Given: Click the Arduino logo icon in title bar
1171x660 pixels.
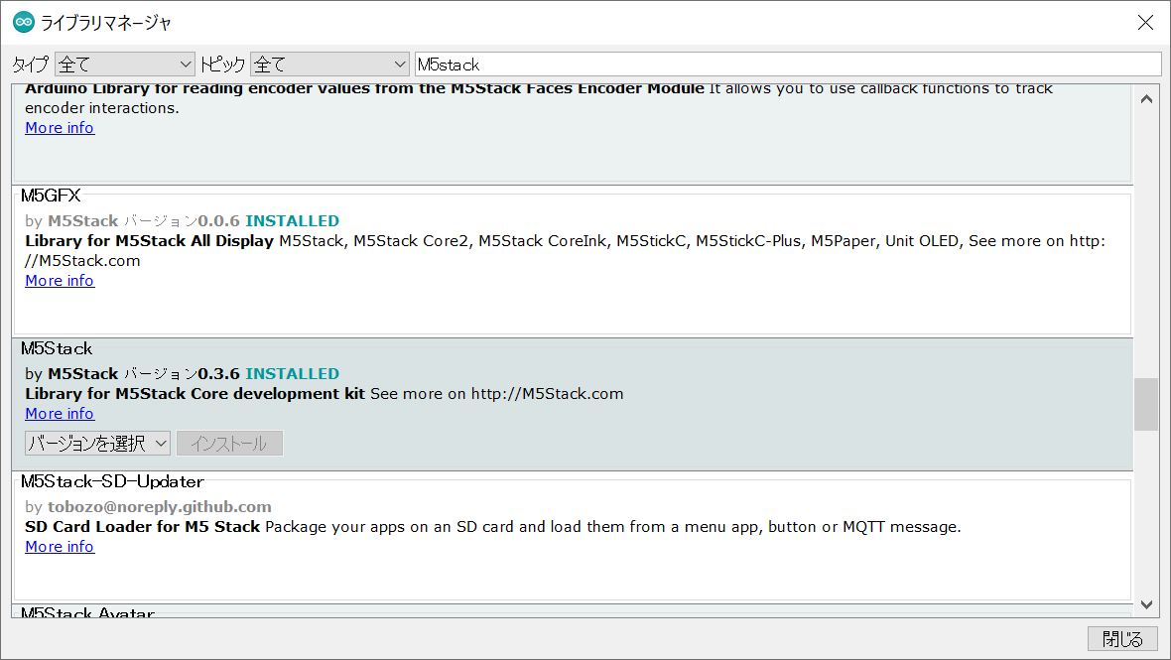Looking at the screenshot, I should (x=24, y=23).
